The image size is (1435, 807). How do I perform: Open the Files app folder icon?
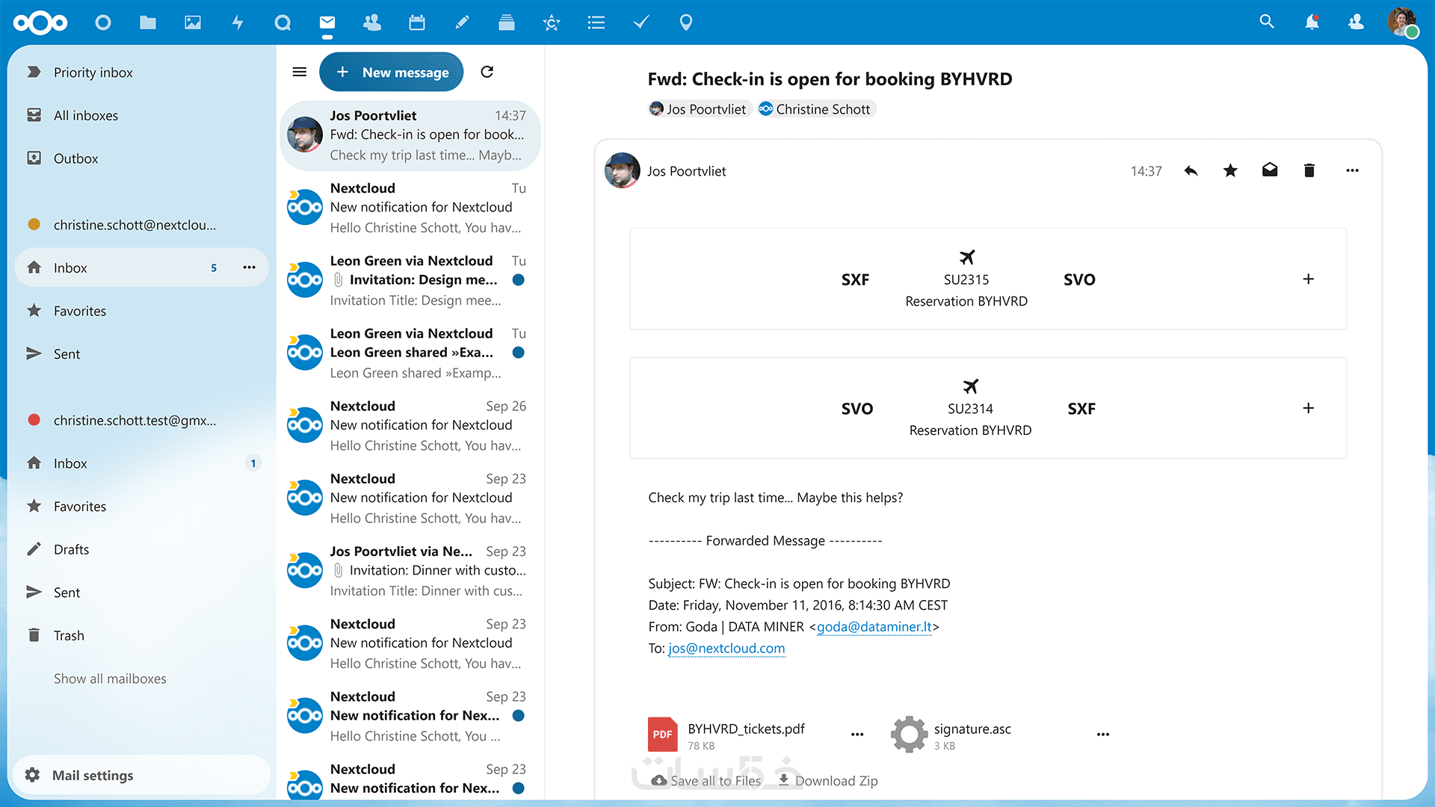coord(148,22)
